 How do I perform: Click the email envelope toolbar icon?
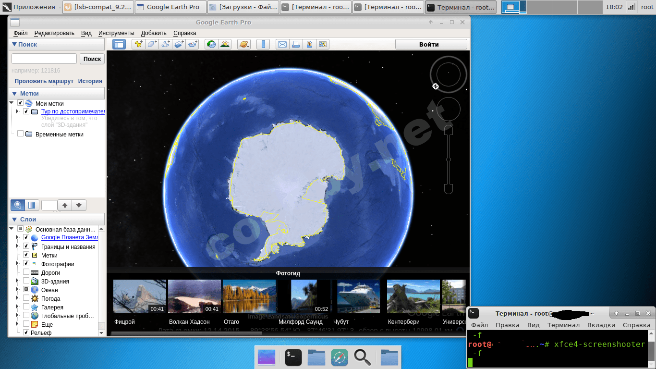[282, 44]
